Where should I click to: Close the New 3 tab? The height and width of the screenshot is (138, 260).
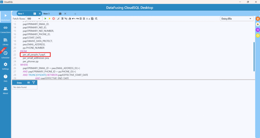pyautogui.click(x=65, y=14)
